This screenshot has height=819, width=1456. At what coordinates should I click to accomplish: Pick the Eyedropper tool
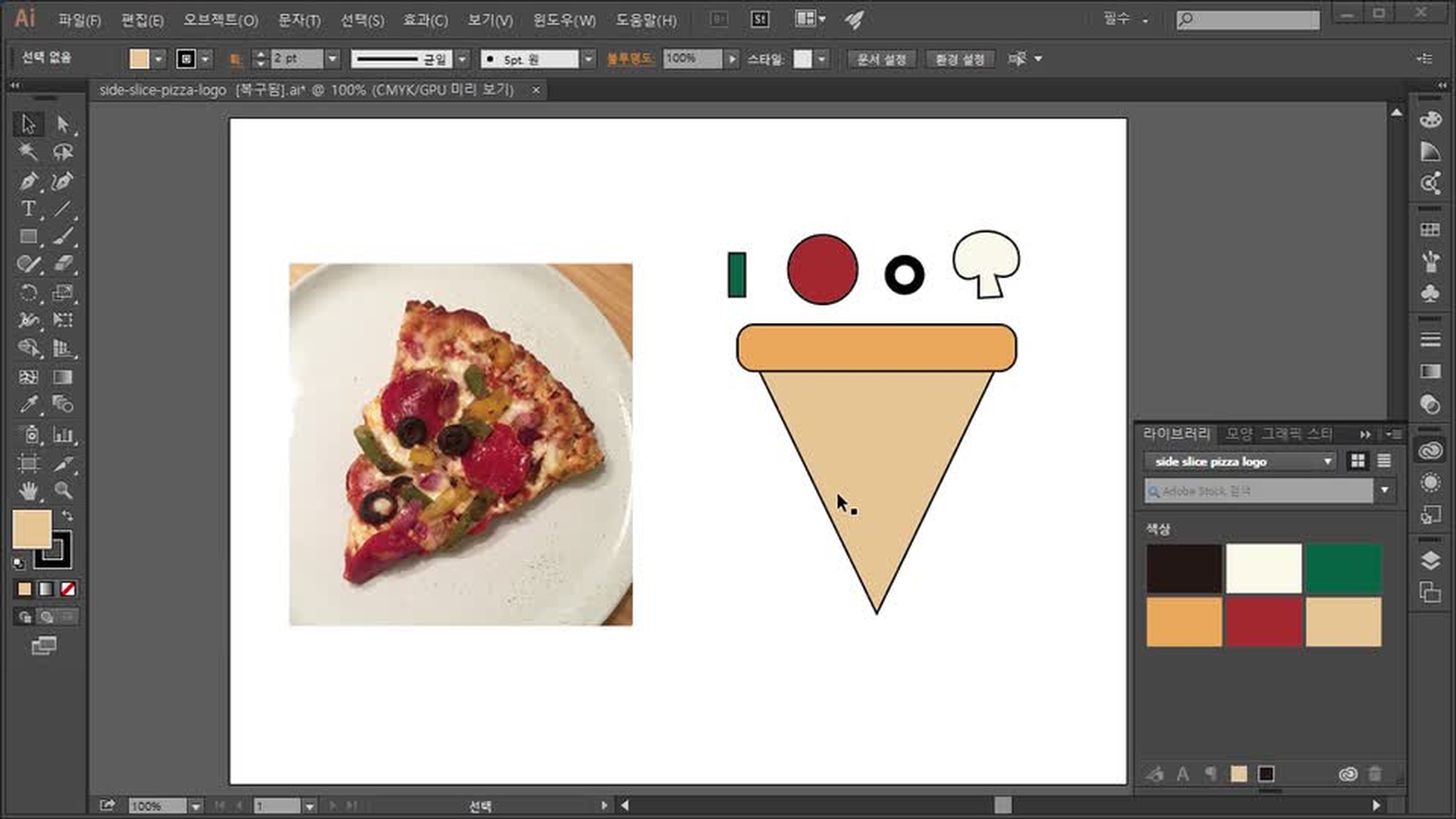coord(28,404)
